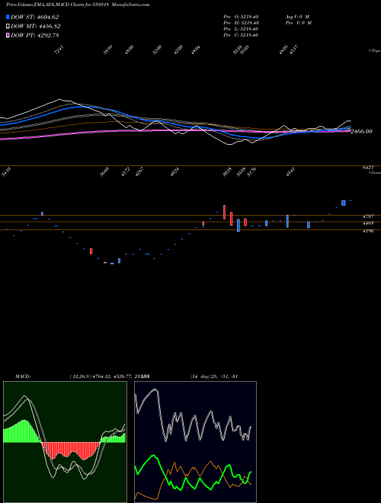
Task: Click the Avg V: 0 M text
Action: 298,16
